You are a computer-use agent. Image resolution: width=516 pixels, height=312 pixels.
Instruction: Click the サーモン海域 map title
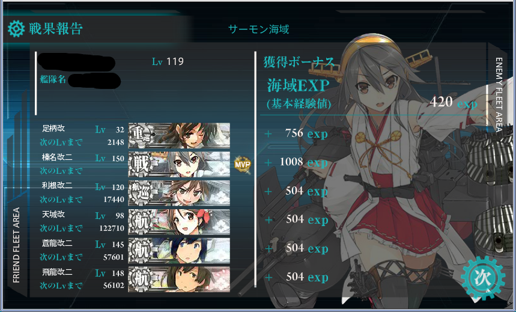tap(259, 29)
